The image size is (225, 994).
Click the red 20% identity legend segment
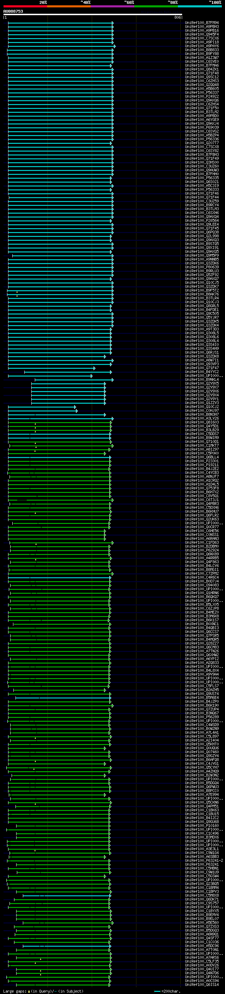25,6
